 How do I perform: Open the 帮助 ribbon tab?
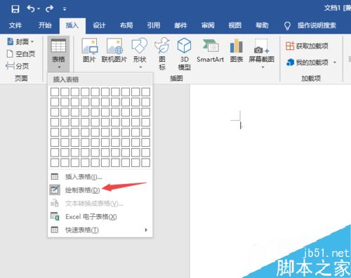(x=262, y=25)
